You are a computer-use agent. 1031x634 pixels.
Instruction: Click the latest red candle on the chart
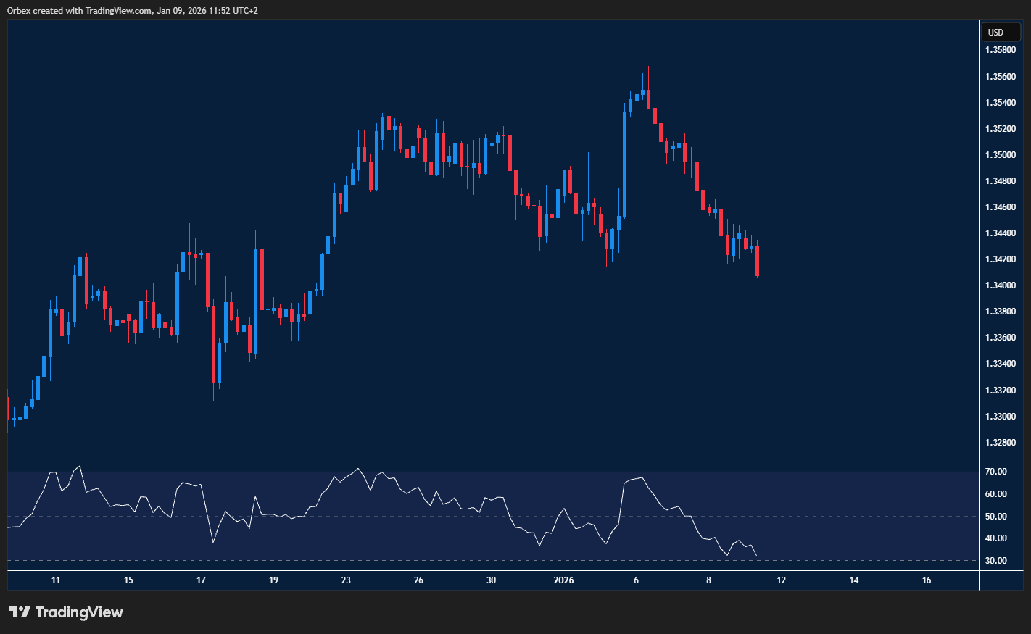pos(757,261)
